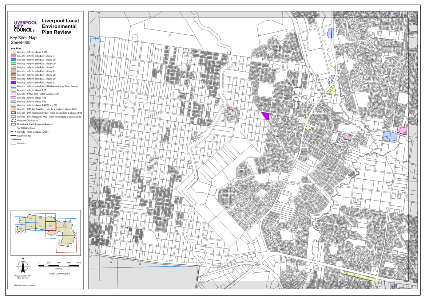
Task: Click the 'Liverpool City Centre' legend text
Action: pos(27,121)
